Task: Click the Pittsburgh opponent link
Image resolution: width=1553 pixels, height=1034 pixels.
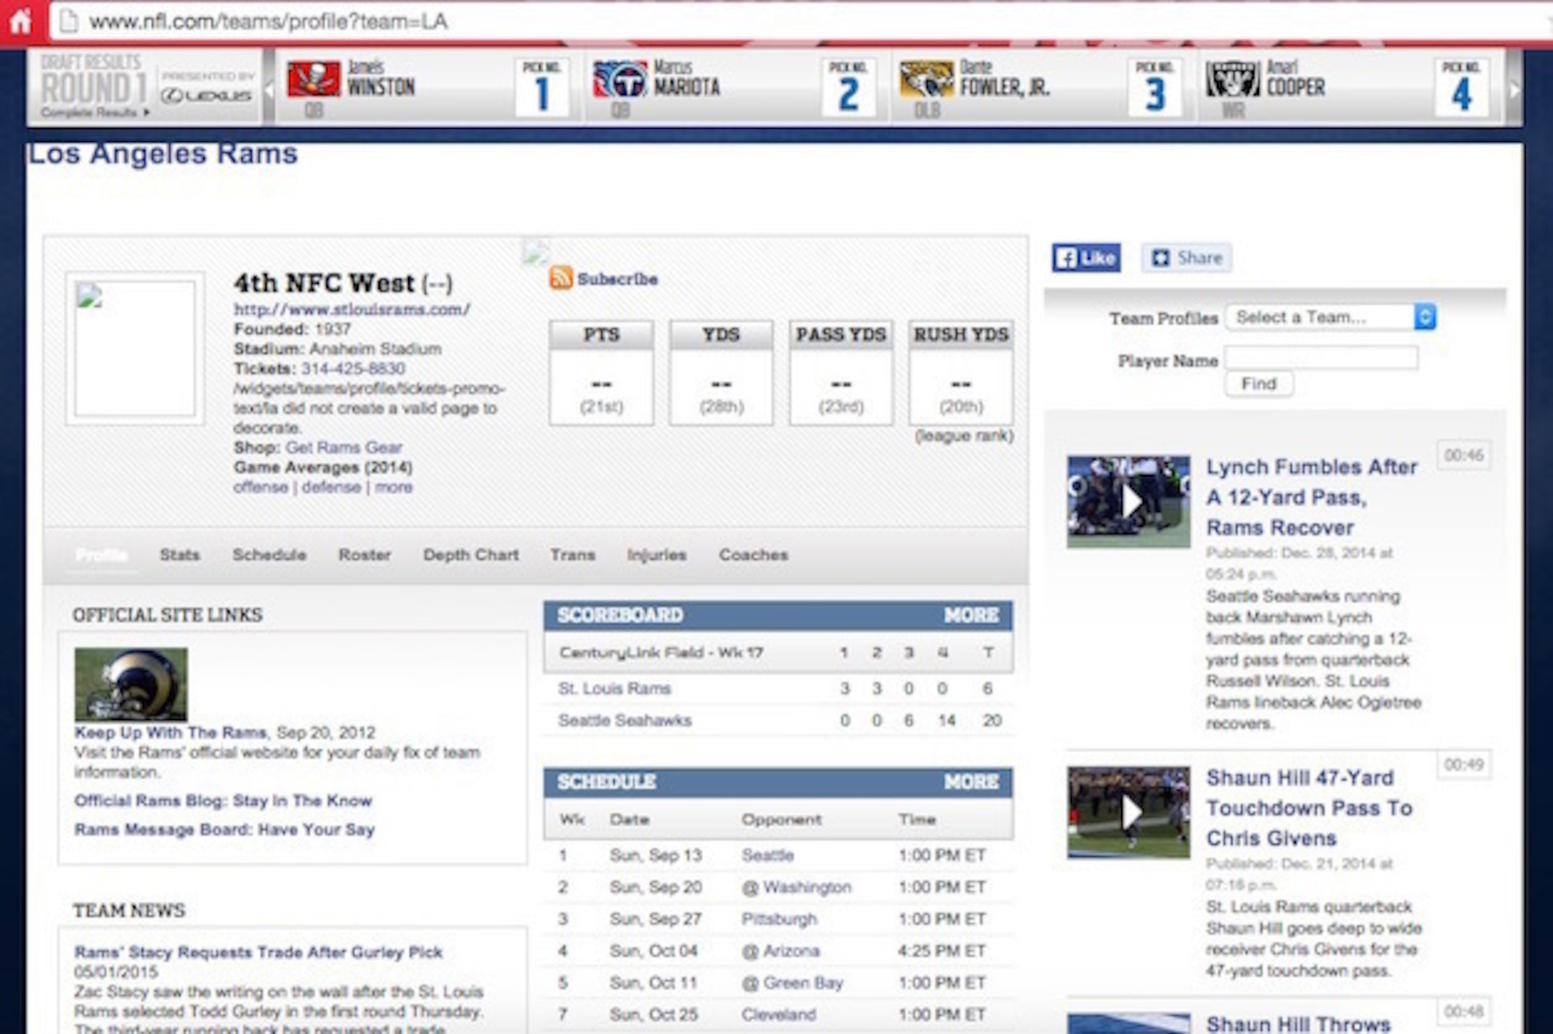Action: (779, 919)
